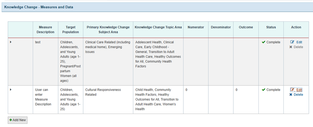Click Knowledge Change - Measures and Data heading

click(39, 7)
